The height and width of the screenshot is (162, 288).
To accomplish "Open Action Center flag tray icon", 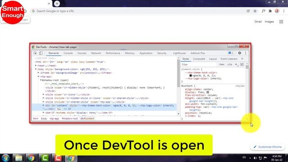I will click(265, 158).
